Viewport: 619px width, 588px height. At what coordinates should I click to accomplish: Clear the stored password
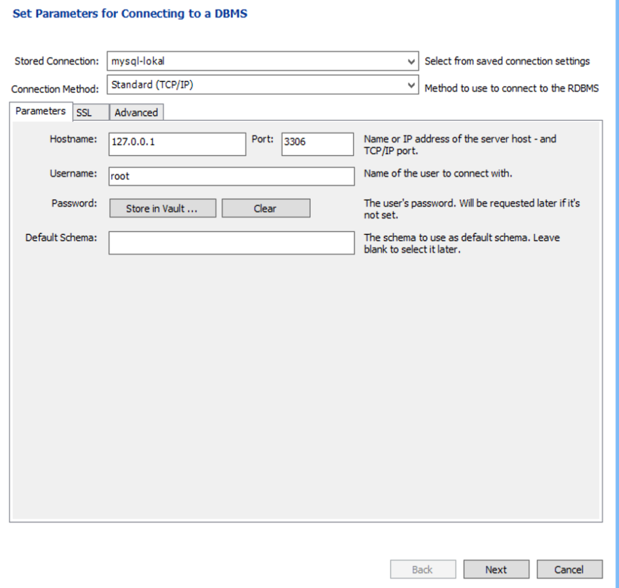click(266, 208)
